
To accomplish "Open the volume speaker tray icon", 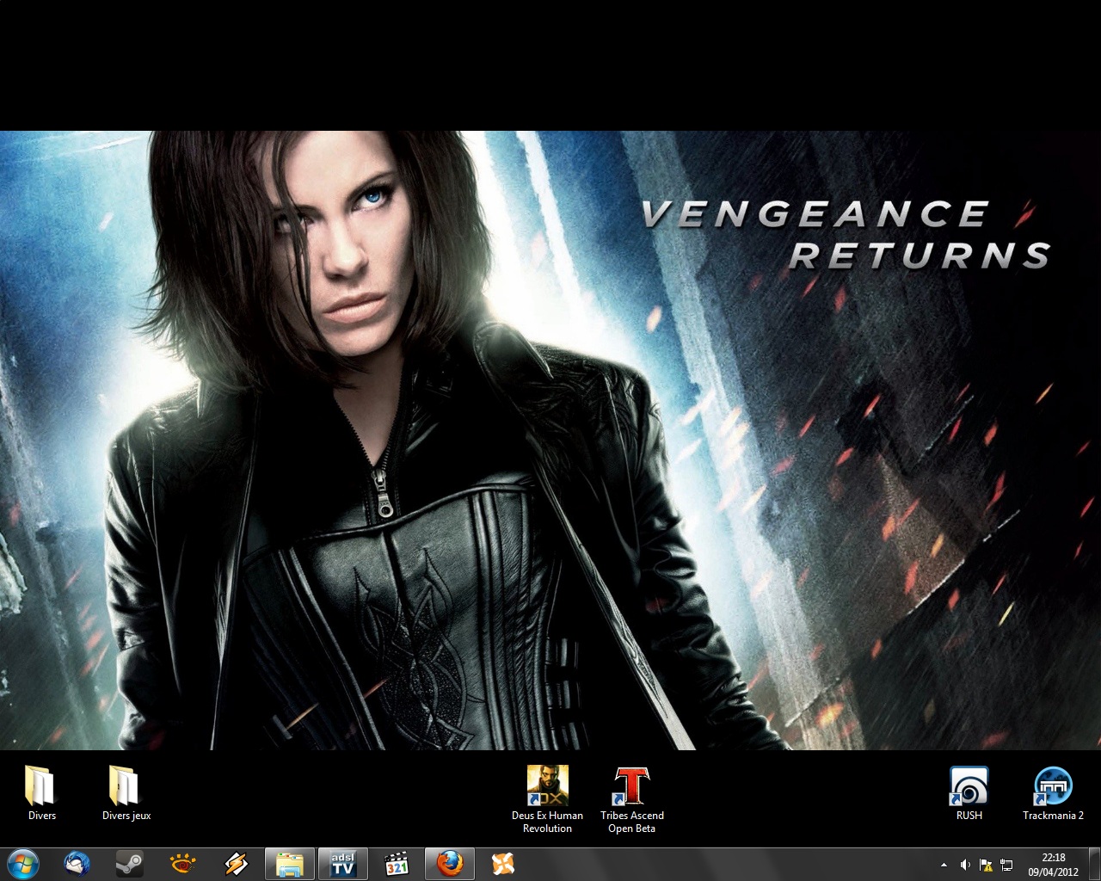I will [x=965, y=865].
